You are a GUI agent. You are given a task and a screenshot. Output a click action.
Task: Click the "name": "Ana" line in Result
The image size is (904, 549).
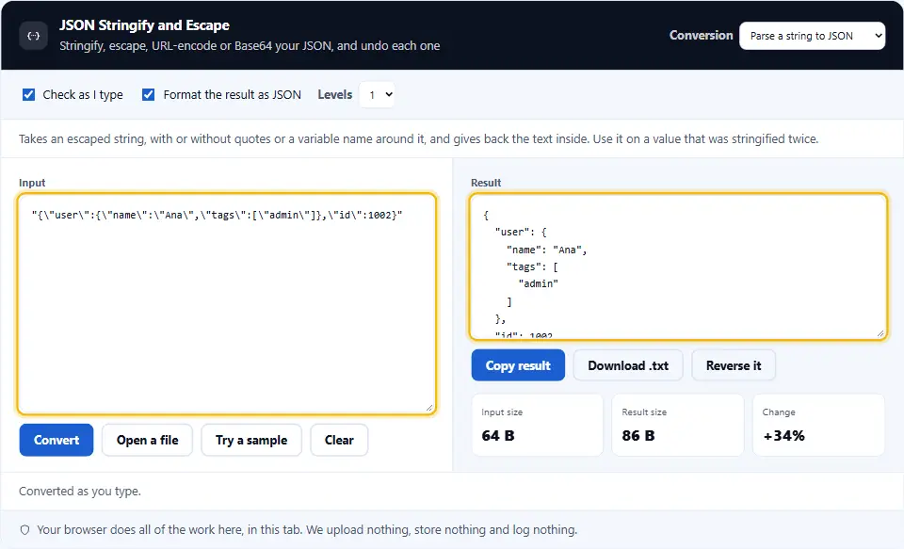coord(546,250)
